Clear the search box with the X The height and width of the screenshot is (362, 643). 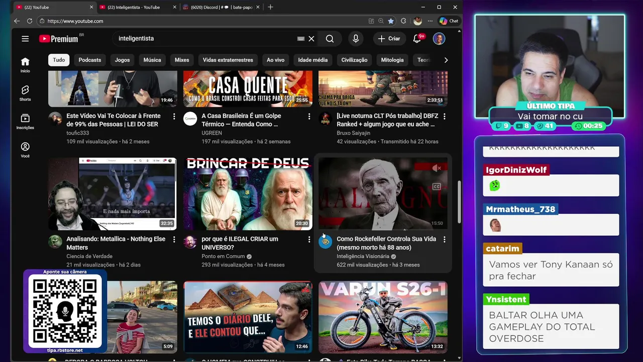click(311, 39)
